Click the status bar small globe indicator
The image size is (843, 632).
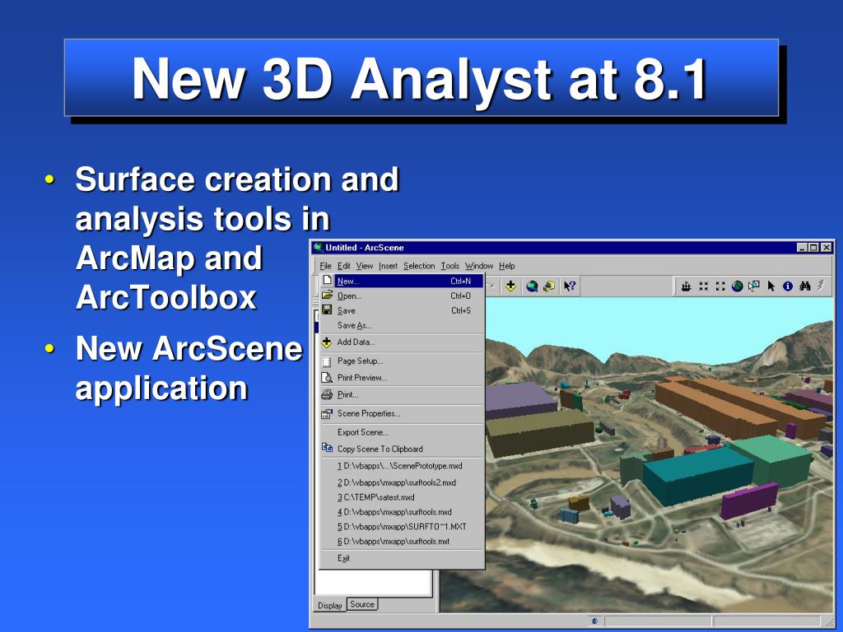tap(594, 620)
